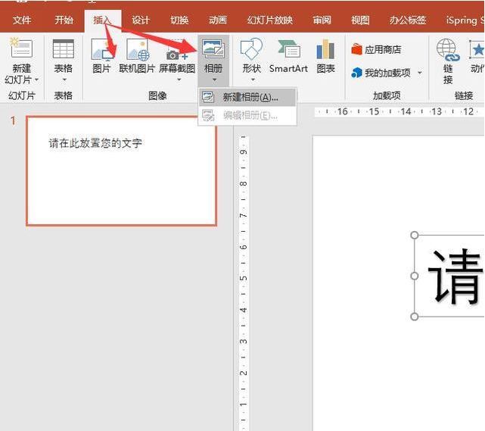
Task: Click the 屏幕截图 screenshot icon
Action: (x=176, y=50)
